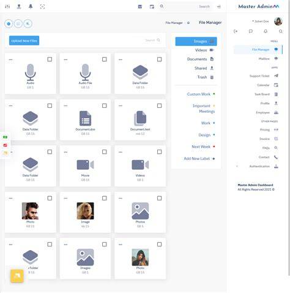This screenshot has width=290, height=293.
Task: Toggle sidebar with the hamburger menu icon
Action: coord(219,7)
